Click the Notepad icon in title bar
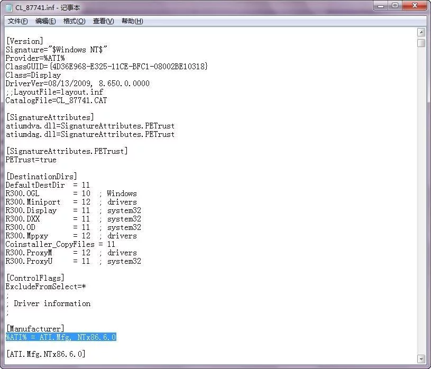The width and height of the screenshot is (431, 369). tap(9, 7)
